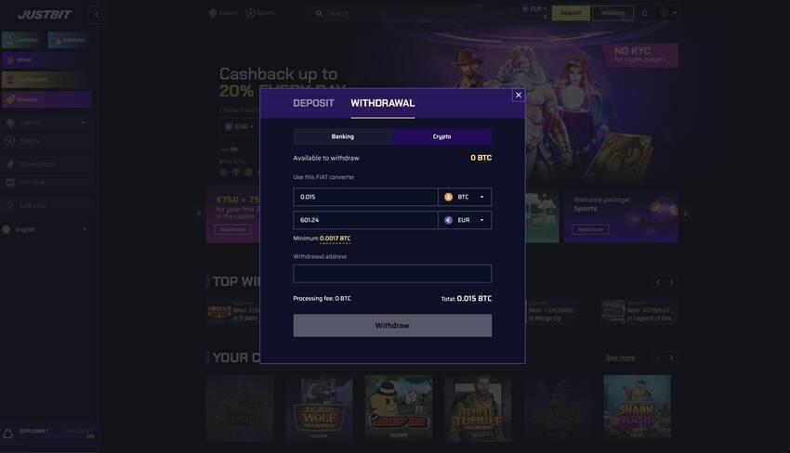This screenshot has width=790, height=453.
Task: Open the BTC currency dropdown
Action: pos(465,197)
